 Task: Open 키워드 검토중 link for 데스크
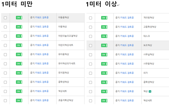tap(127, 36)
